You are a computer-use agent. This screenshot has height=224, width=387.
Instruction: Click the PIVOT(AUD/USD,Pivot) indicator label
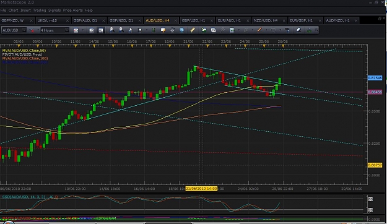point(22,54)
